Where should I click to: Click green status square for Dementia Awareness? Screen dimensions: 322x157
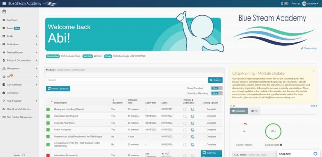[x=48, y=123]
